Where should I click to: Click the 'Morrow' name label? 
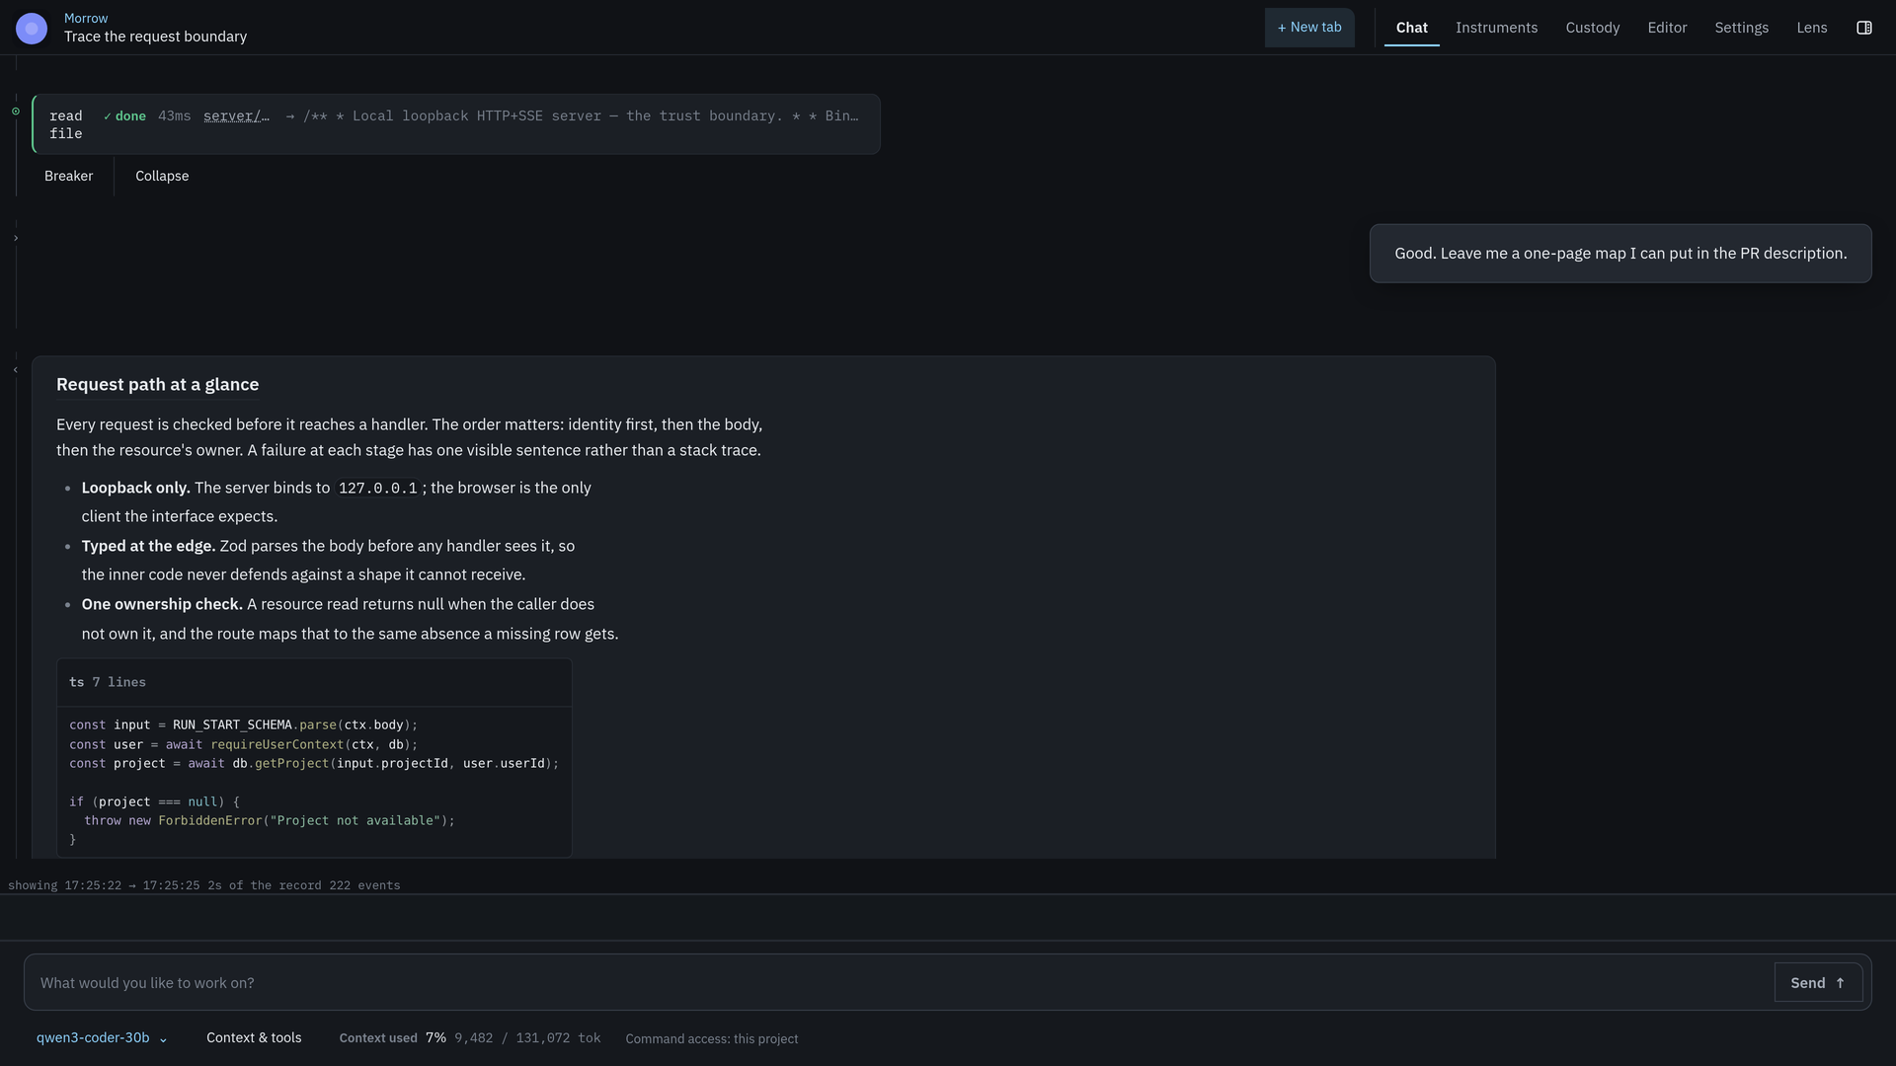(86, 18)
